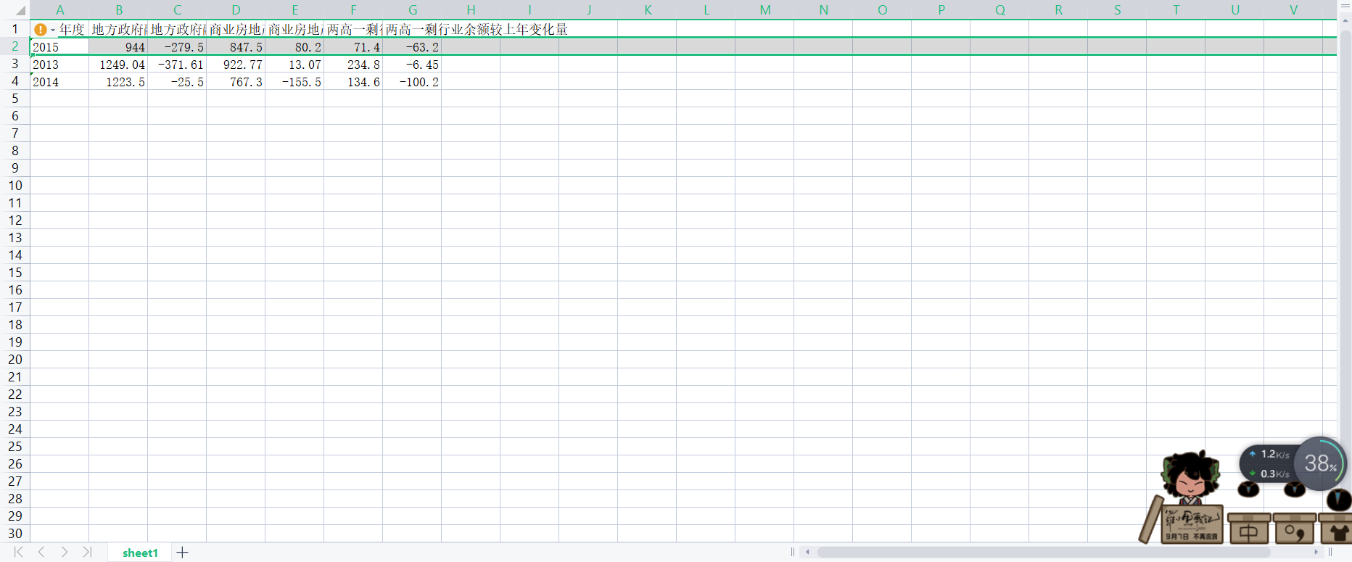1352x562 pixels.
Task: Go to next sheet with arrow
Action: 65,552
